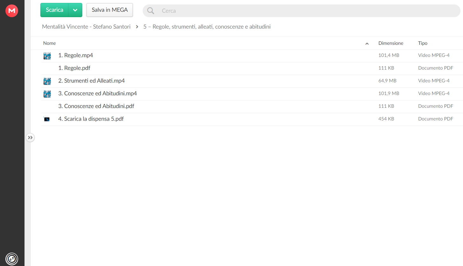Click the 101,9 MB size cell
Image resolution: width=463 pixels, height=266 pixels.
[x=389, y=93]
